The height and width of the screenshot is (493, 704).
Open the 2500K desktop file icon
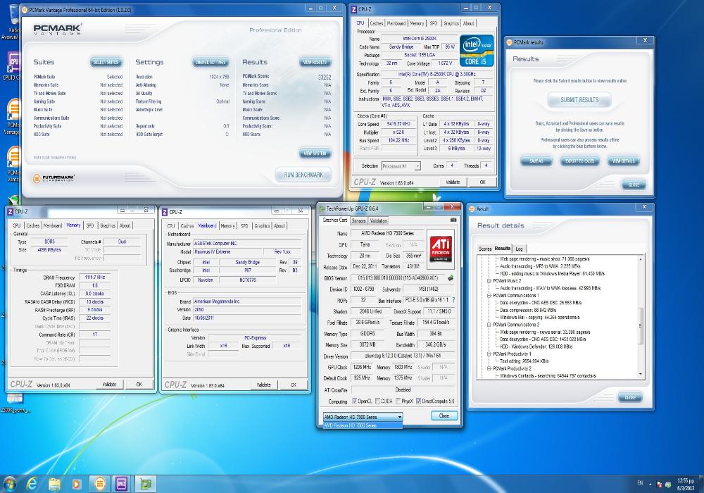point(14,402)
